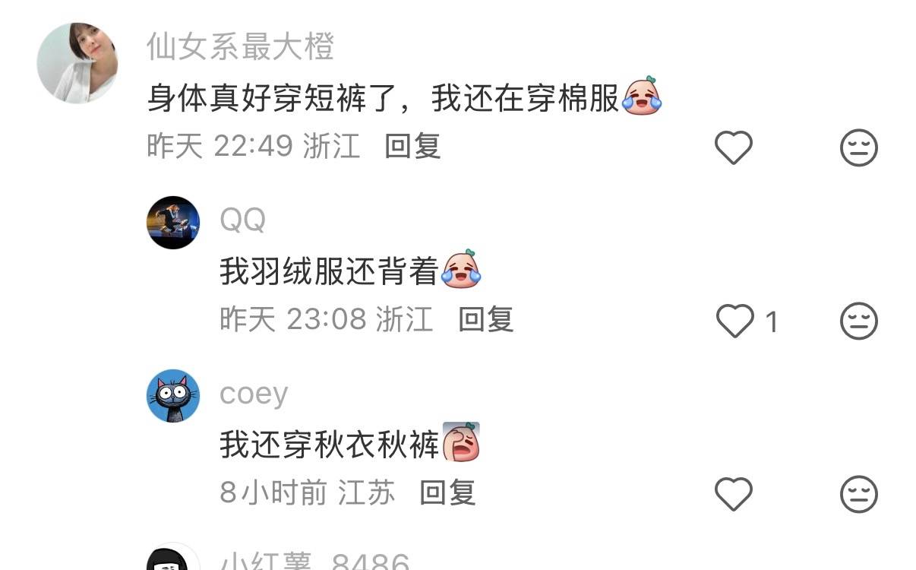916x570 pixels.
Task: Tap 回复 under QQ's comment
Action: [486, 319]
